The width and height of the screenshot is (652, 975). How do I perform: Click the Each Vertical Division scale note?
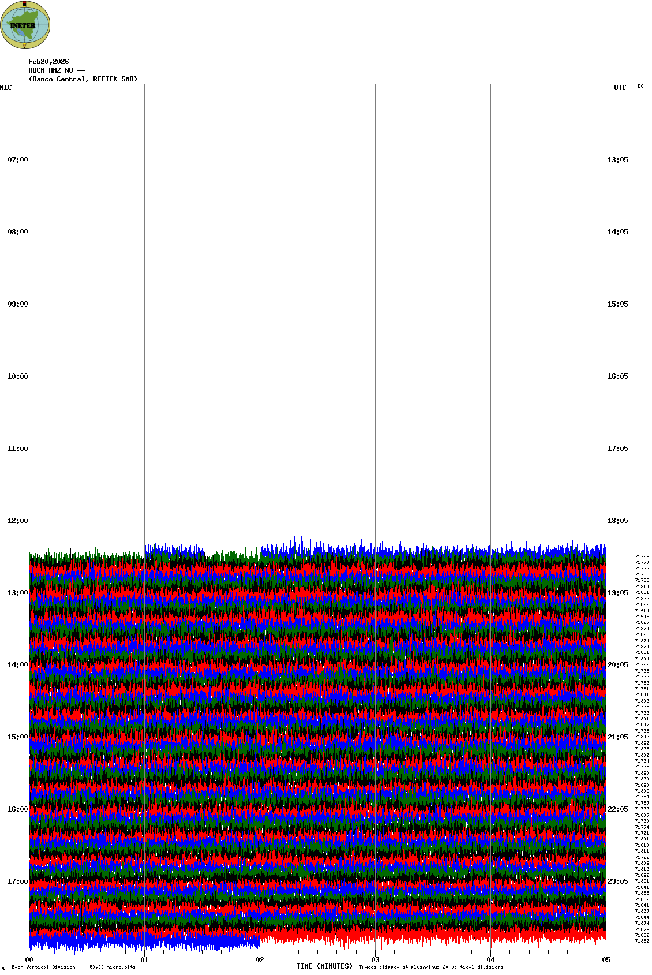73,967
